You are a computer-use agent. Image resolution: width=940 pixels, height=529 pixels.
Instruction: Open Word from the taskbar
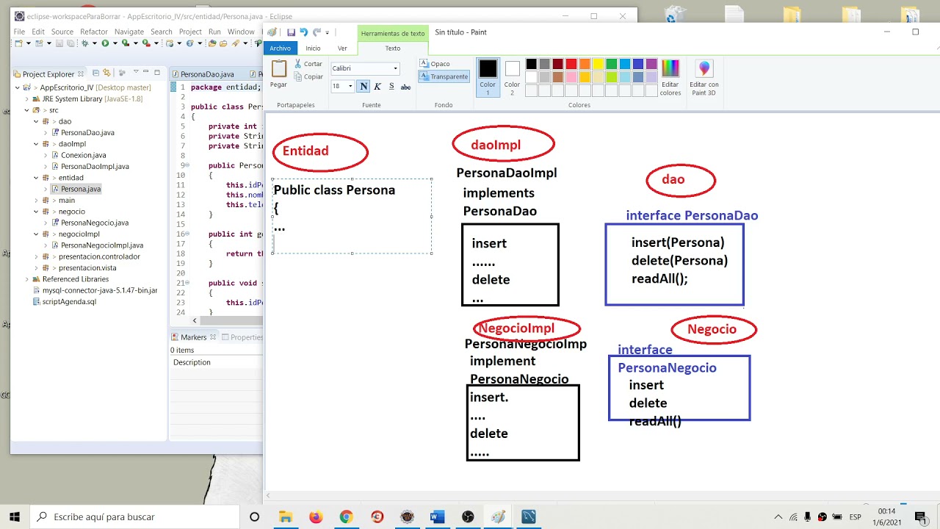click(437, 517)
